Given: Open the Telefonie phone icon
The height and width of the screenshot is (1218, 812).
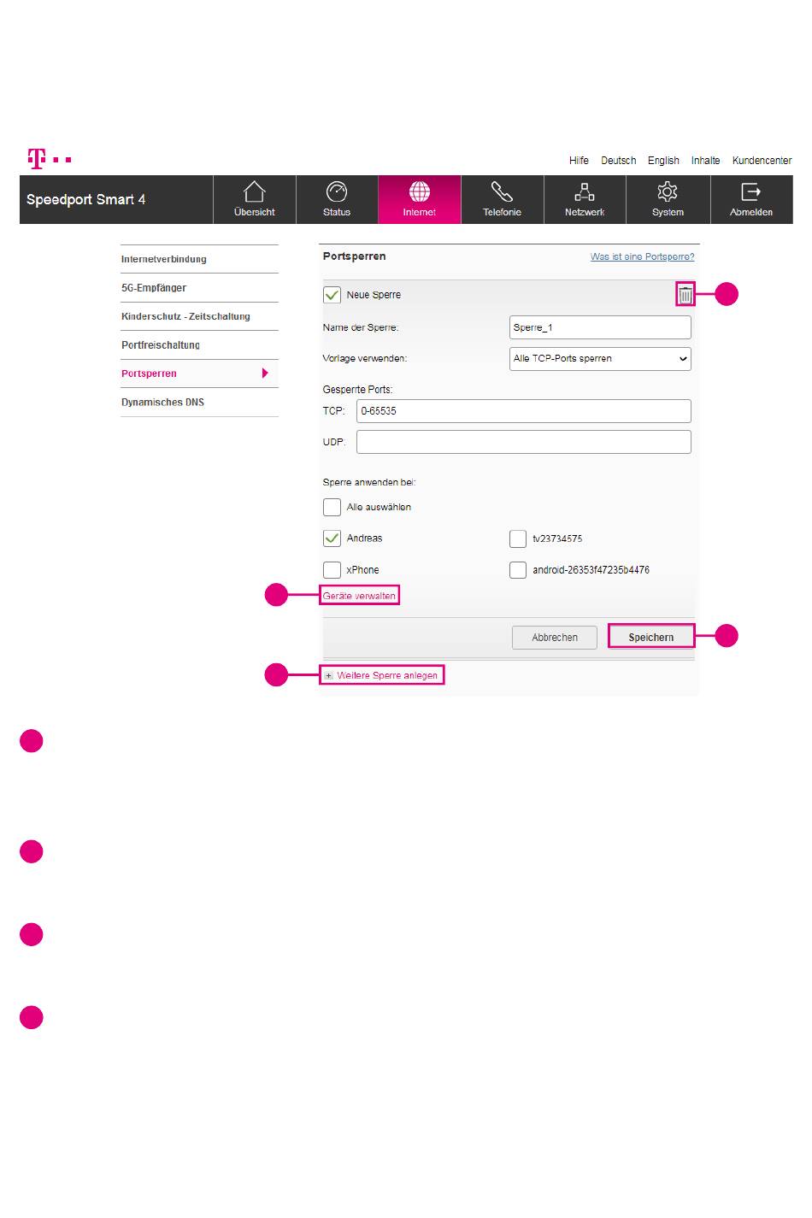Looking at the screenshot, I should coord(502,191).
